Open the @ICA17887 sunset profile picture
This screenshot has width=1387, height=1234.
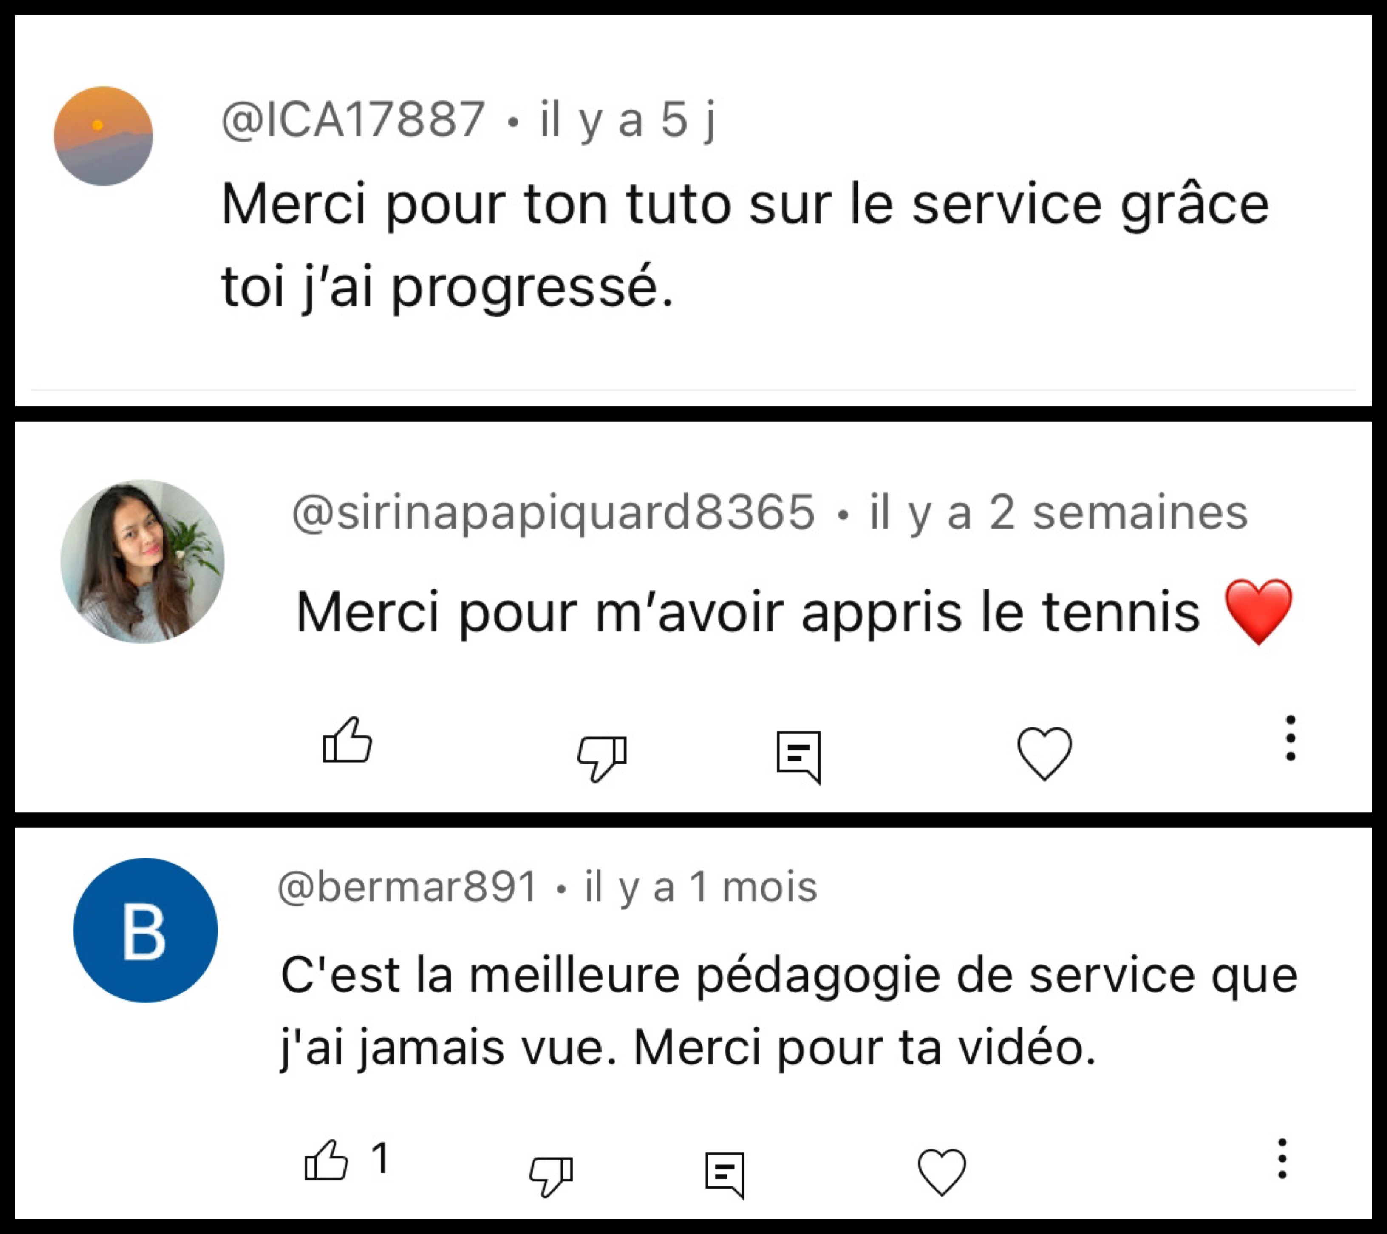[x=103, y=136]
